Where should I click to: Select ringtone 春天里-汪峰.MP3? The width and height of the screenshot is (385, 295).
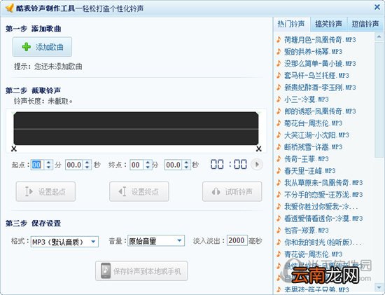pos(309,170)
